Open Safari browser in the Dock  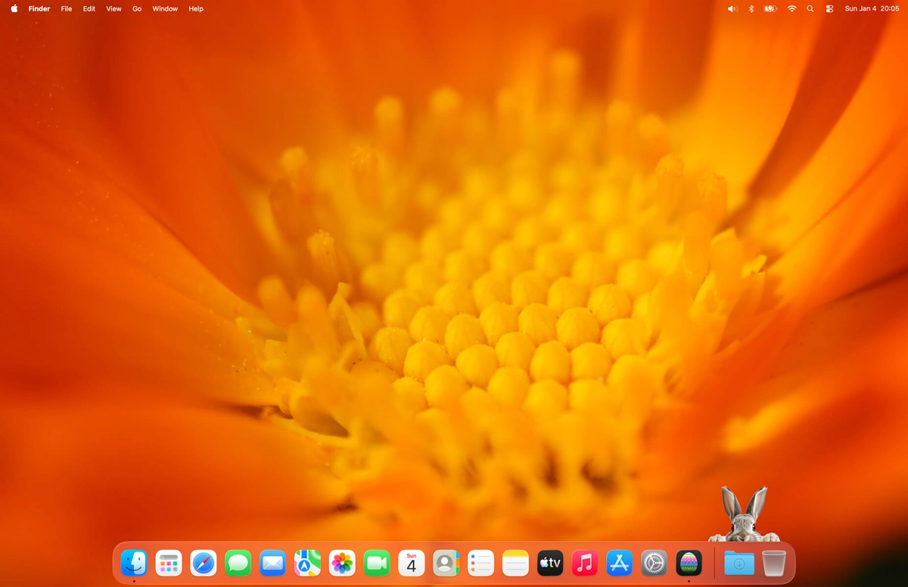coord(204,563)
